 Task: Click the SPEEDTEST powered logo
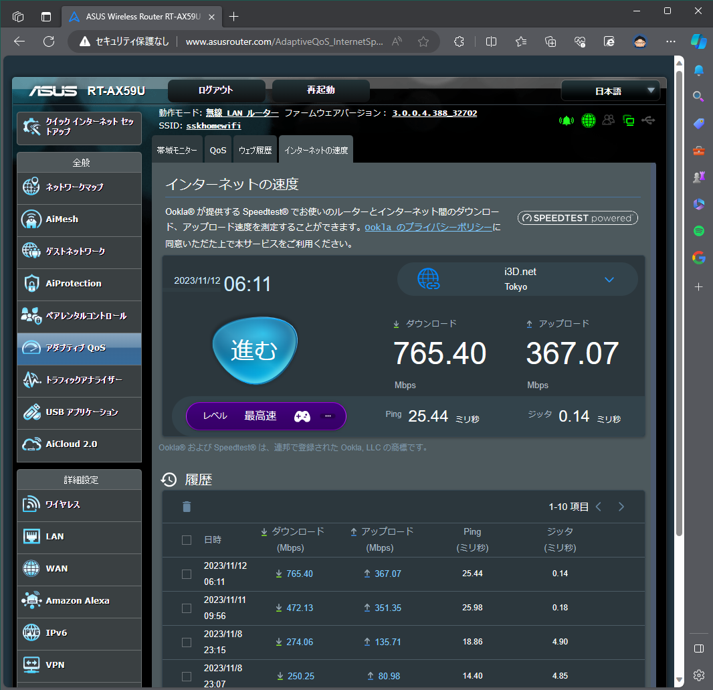pyautogui.click(x=577, y=218)
